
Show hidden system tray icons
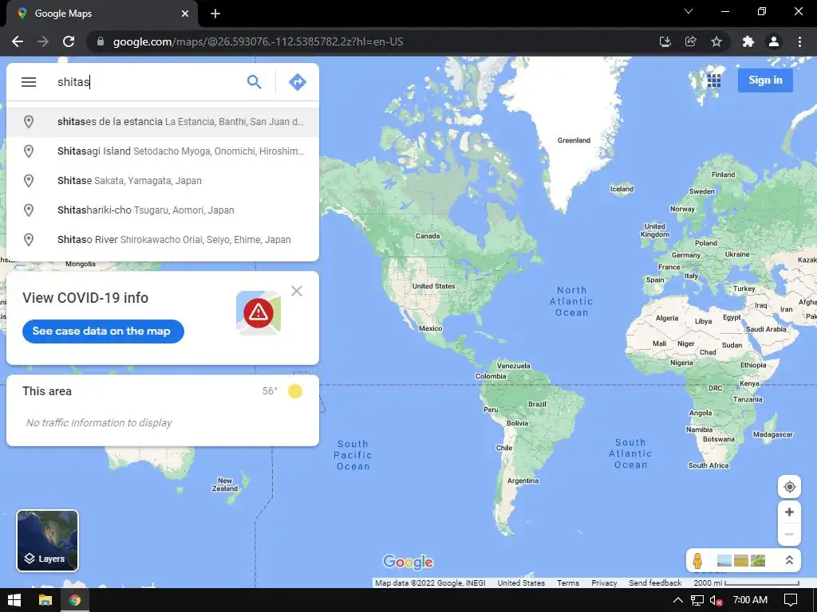point(678,600)
